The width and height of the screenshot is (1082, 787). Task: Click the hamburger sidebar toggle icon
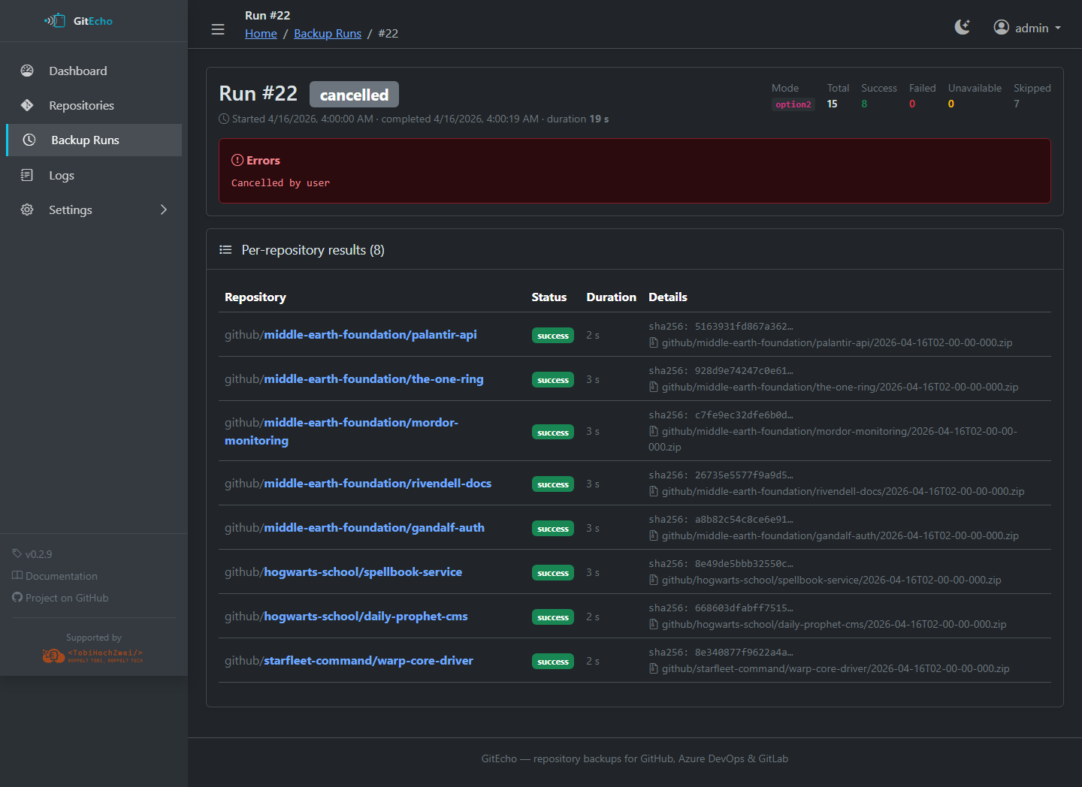point(218,29)
